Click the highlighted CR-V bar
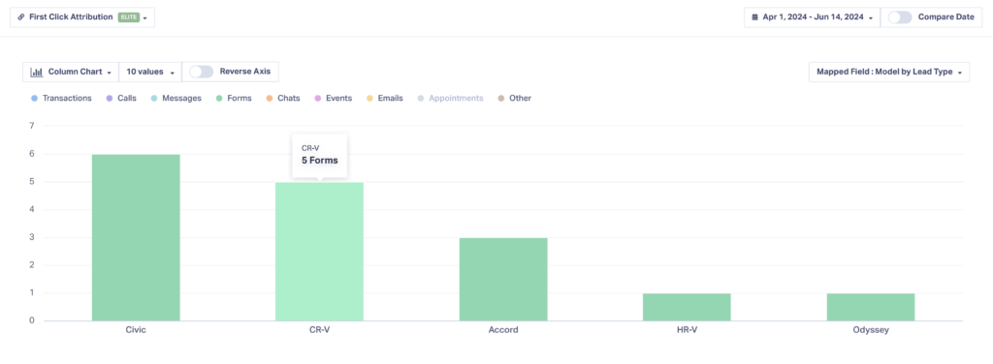 click(x=319, y=252)
